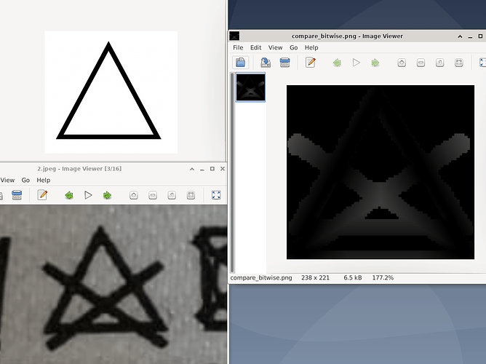Image resolution: width=486 pixels, height=364 pixels.
Task: Roll up 2.jpeg window with arrow button
Action: coord(192,169)
